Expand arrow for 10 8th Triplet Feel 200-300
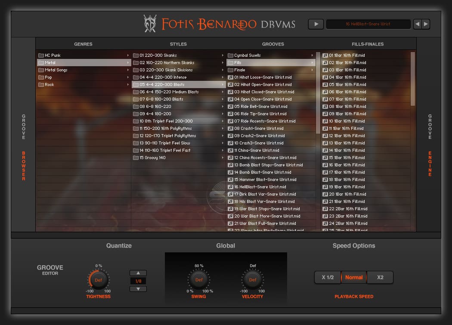The width and height of the screenshot is (452, 325). [223, 121]
